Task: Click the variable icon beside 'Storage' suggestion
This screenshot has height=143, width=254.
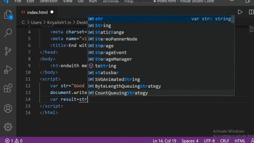Action: tap(91, 46)
